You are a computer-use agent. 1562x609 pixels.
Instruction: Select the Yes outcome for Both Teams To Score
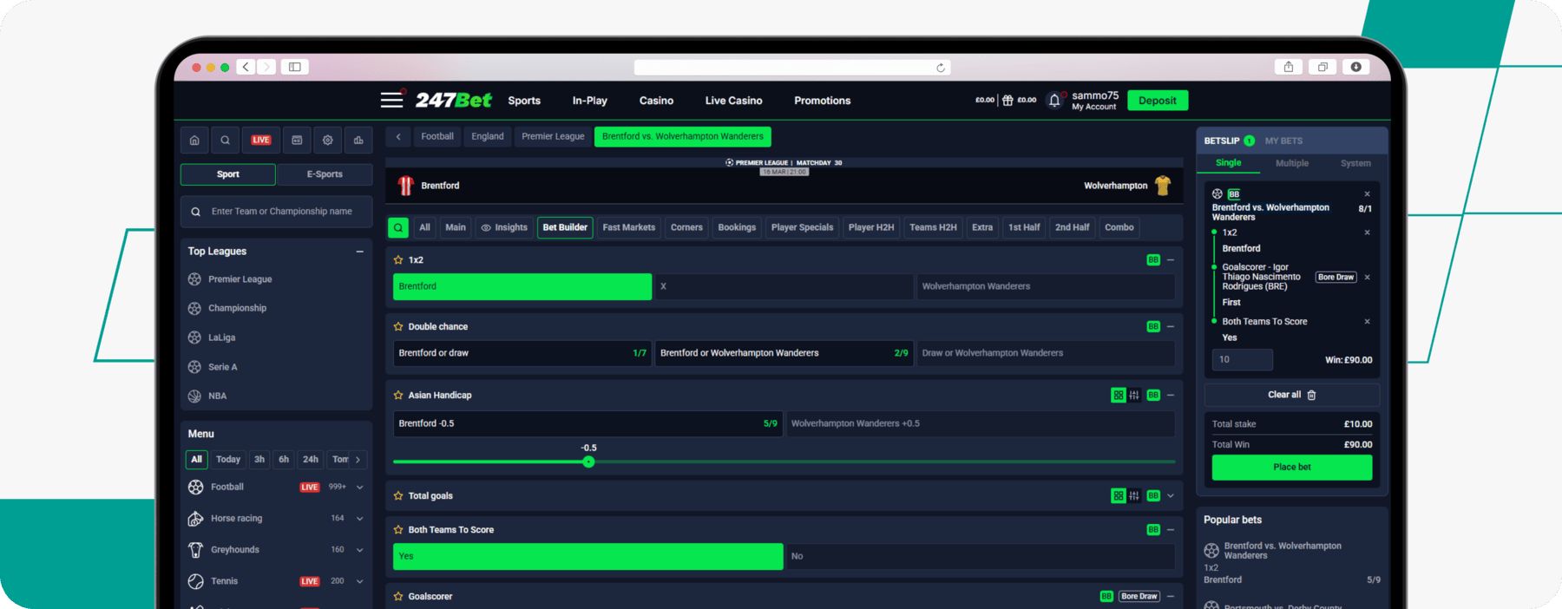[588, 556]
